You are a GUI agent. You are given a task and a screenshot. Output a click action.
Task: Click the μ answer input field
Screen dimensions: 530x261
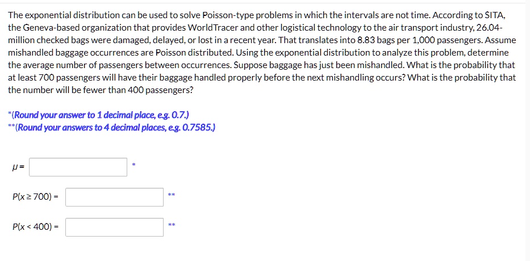(x=78, y=167)
